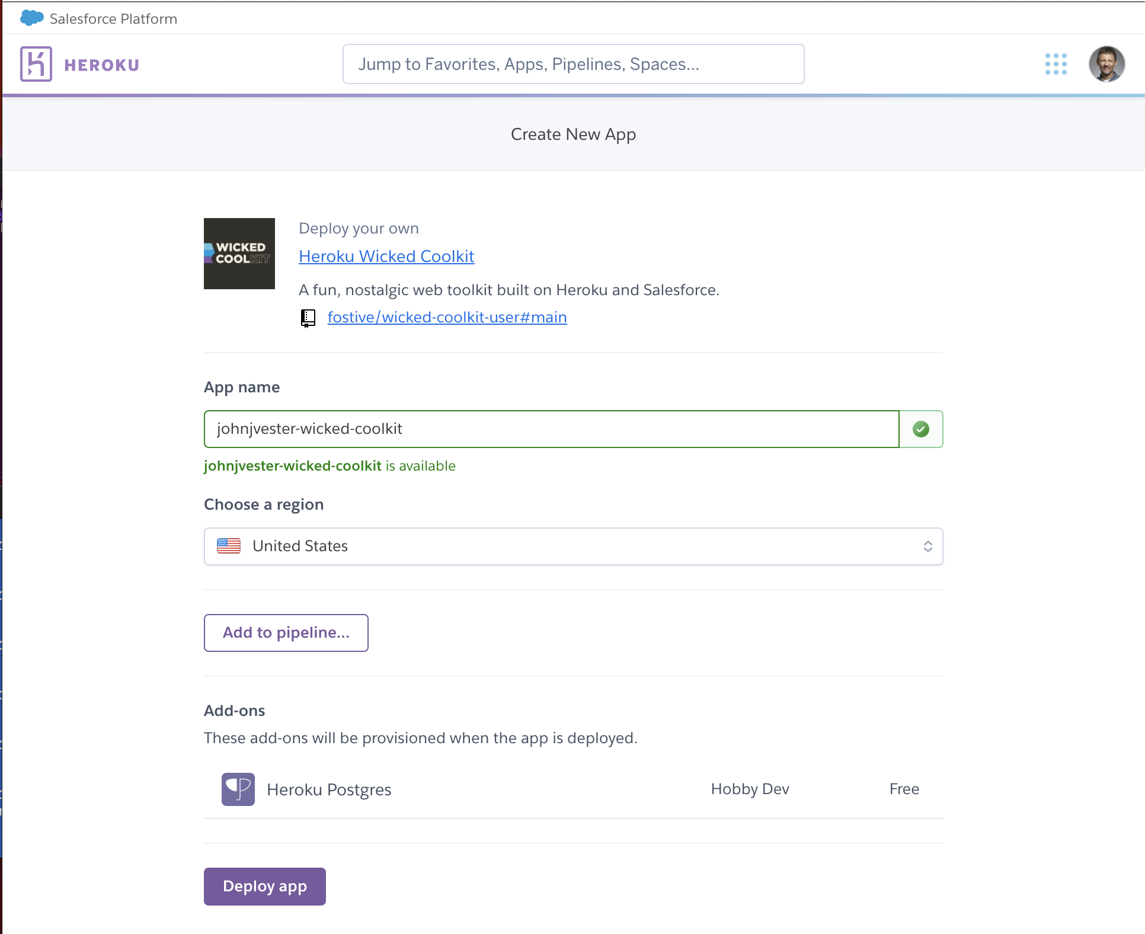
Task: Select the Heroku Postgres Hobby Dev row
Action: coord(572,789)
